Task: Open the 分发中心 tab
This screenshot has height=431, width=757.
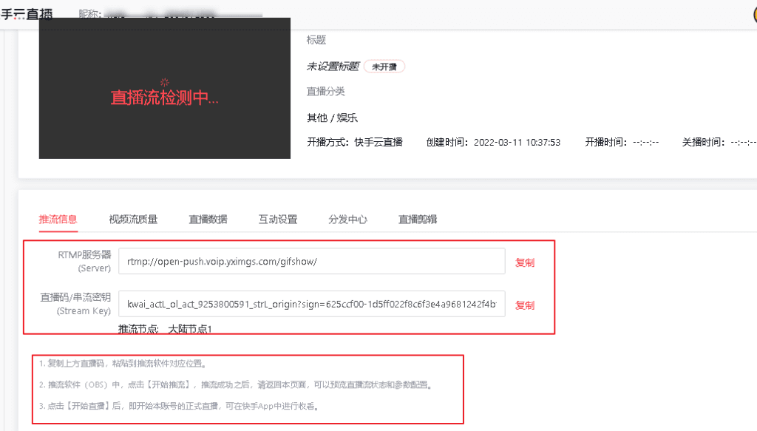Action: [347, 219]
